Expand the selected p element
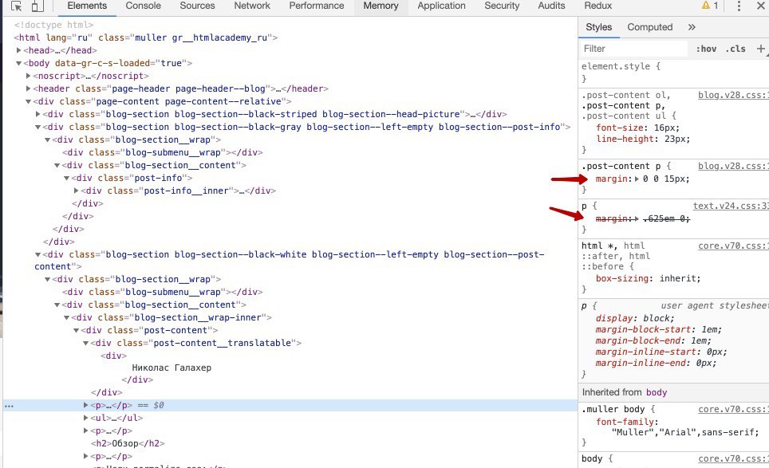769x468 pixels. [86, 405]
